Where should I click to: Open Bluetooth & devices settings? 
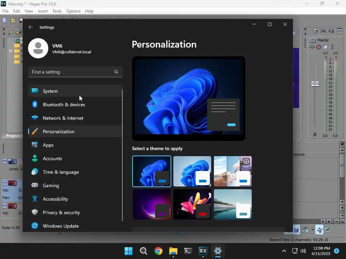coord(75,105)
